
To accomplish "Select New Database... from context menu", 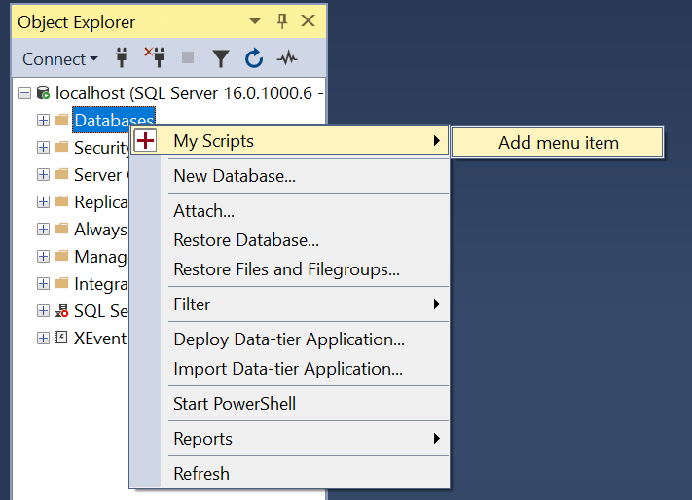I will coord(290,176).
